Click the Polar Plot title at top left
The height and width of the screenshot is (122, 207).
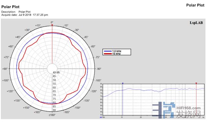(x=10, y=7)
